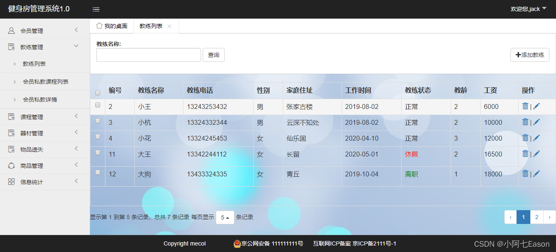The height and width of the screenshot is (252, 556).
Task: Check the box for row 编号 2
Action: 98,105
